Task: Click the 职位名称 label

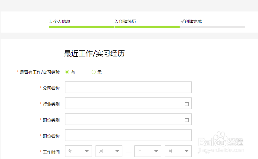Action: (51, 136)
